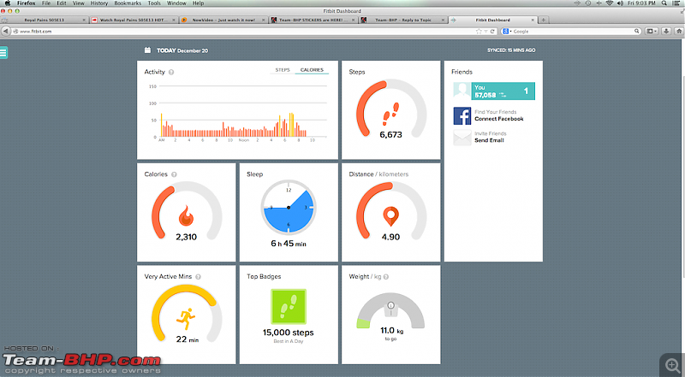Open the Tools menu

[x=154, y=3]
